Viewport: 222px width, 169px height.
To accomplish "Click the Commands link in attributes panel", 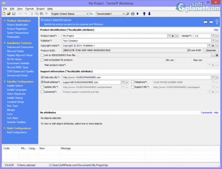I will (206, 113).
